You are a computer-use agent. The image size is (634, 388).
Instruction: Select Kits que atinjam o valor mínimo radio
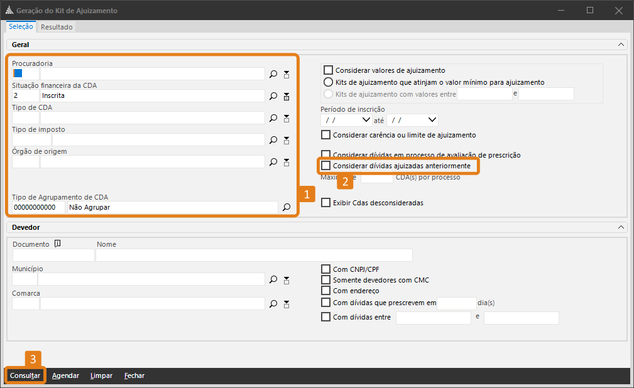327,82
